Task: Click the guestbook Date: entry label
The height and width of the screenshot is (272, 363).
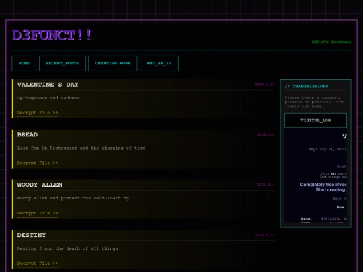Action: coord(307,218)
